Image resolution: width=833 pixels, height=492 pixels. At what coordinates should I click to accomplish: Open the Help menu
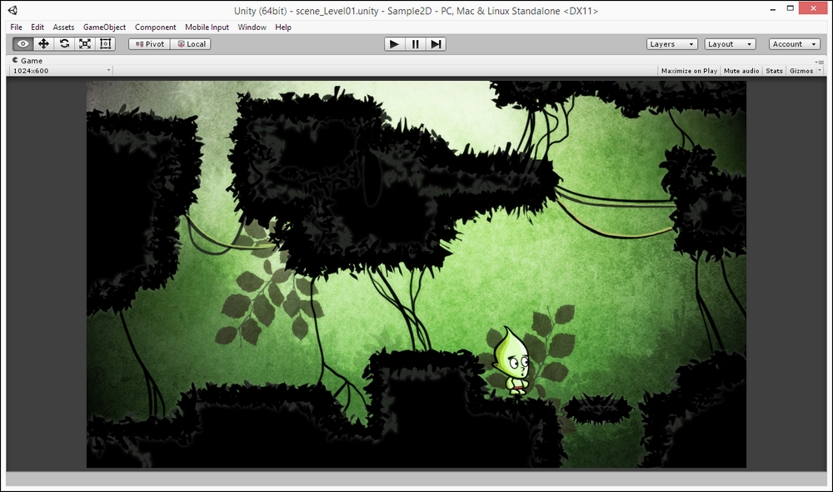[283, 28]
